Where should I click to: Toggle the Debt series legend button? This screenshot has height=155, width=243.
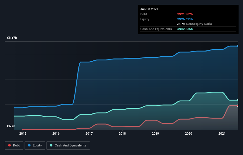click(x=14, y=146)
